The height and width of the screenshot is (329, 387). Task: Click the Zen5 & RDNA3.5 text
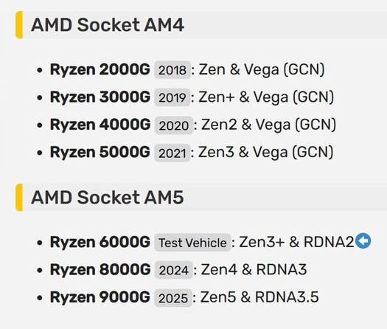click(x=259, y=297)
